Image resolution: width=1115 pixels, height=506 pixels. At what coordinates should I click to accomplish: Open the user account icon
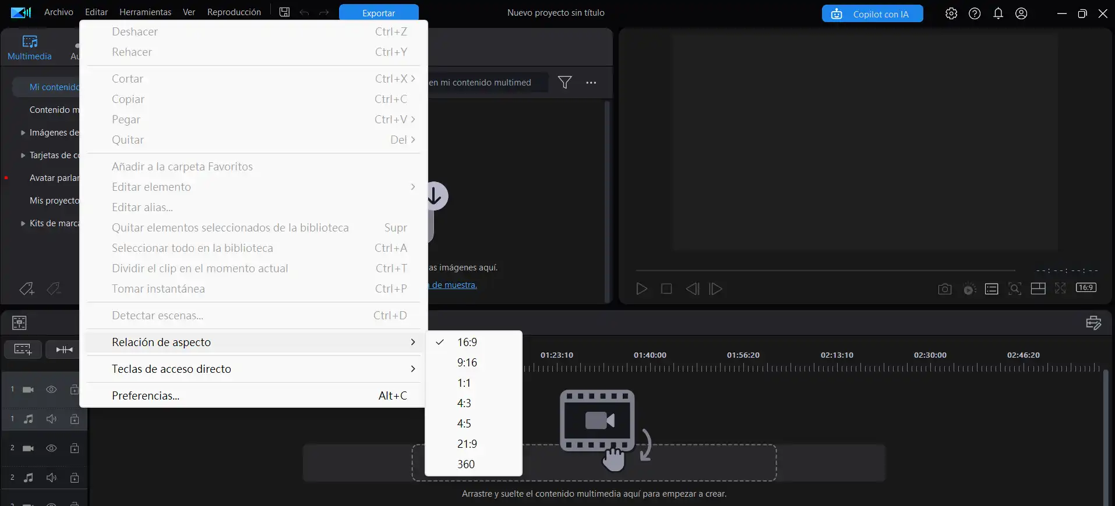pyautogui.click(x=1021, y=13)
